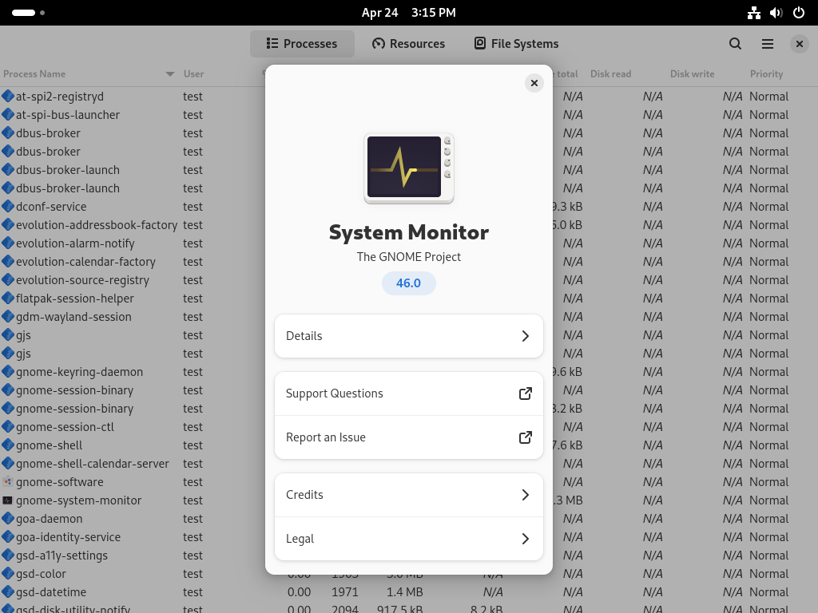
Task: Switch to the File Systems tab
Action: click(x=517, y=44)
